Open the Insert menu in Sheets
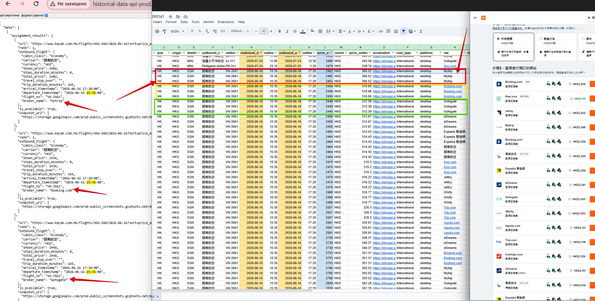The width and height of the screenshot is (595, 301). [x=158, y=22]
